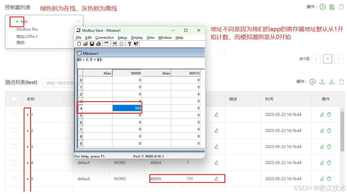Edit row 1 using its pencil icon
Viewport: 347px width, 194px height.
[x=322, y=115]
